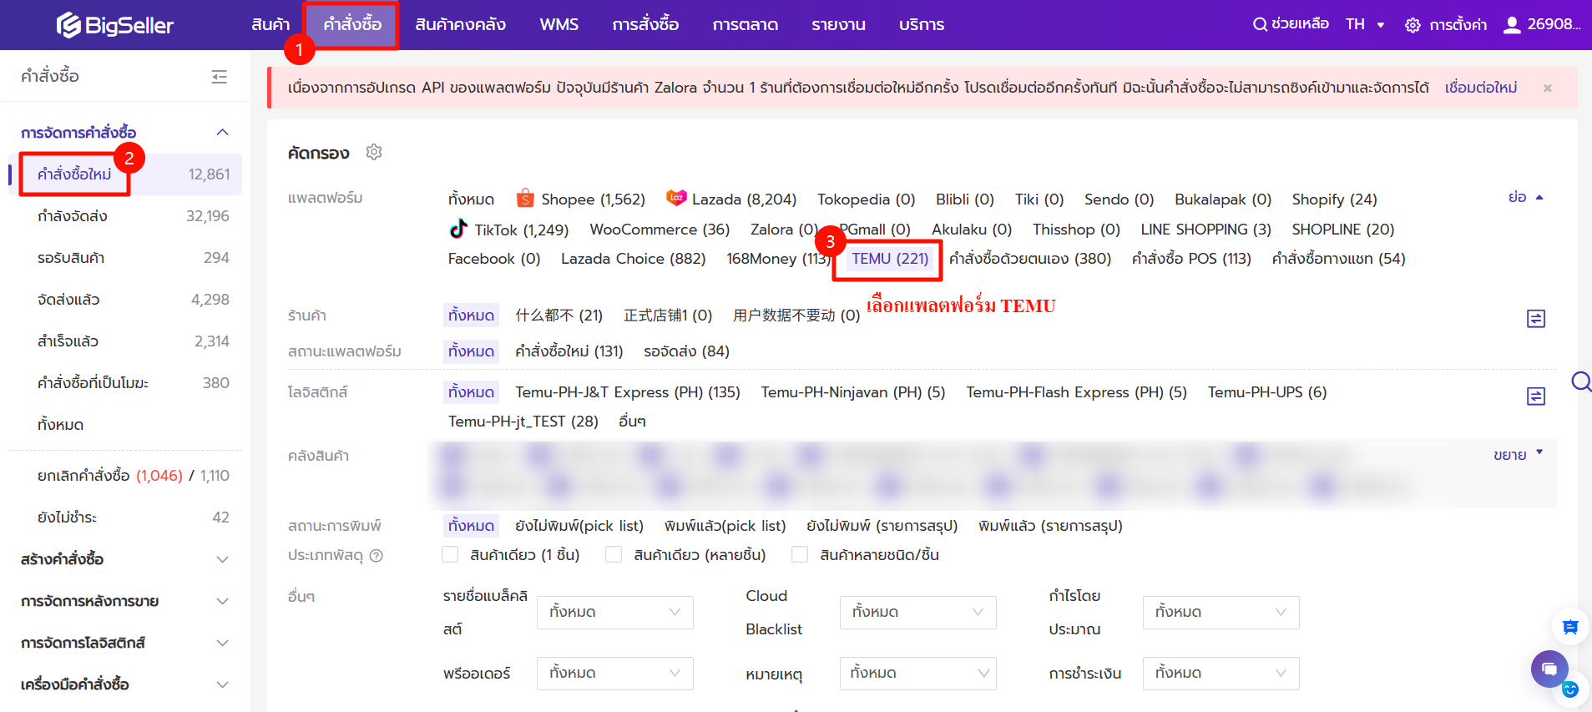Filter print status ยังไม่พิมพ์(pick list)
The image size is (1592, 712).
pos(579,526)
